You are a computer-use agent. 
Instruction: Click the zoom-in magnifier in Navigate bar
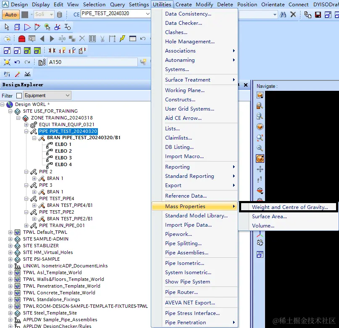[260, 148]
